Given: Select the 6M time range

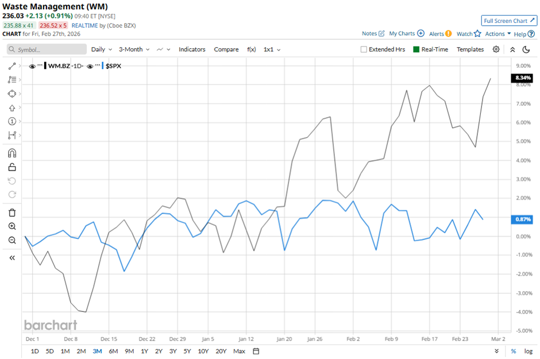Looking at the screenshot, I should [113, 351].
